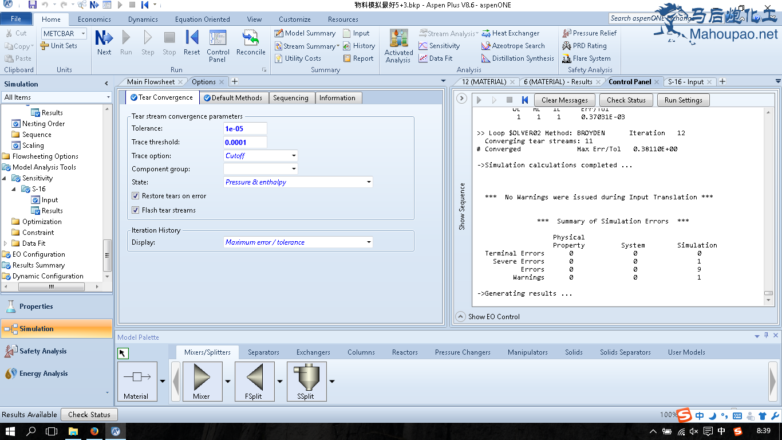The width and height of the screenshot is (782, 440).
Task: Open Utility Costs
Action: (x=298, y=58)
